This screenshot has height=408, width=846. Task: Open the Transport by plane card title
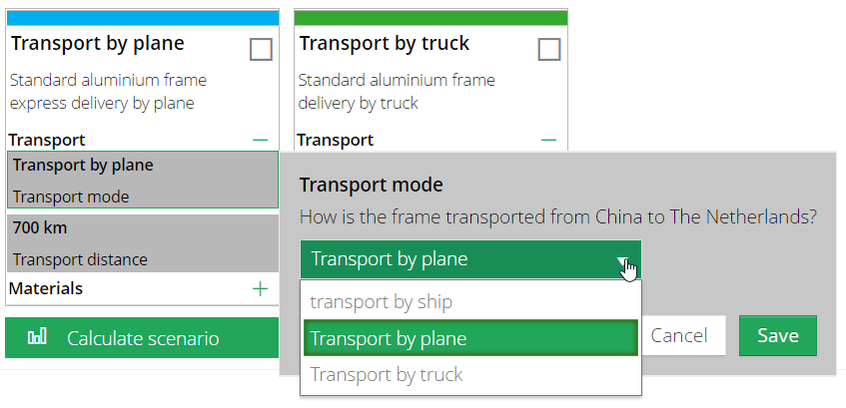click(x=98, y=44)
